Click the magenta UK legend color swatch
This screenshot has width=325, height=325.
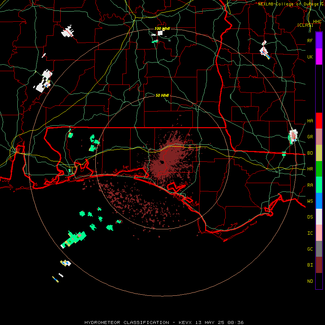point(319,57)
